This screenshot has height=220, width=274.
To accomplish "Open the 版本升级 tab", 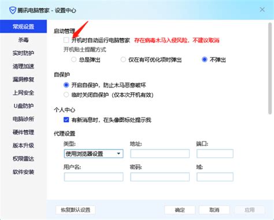I will point(23,145).
